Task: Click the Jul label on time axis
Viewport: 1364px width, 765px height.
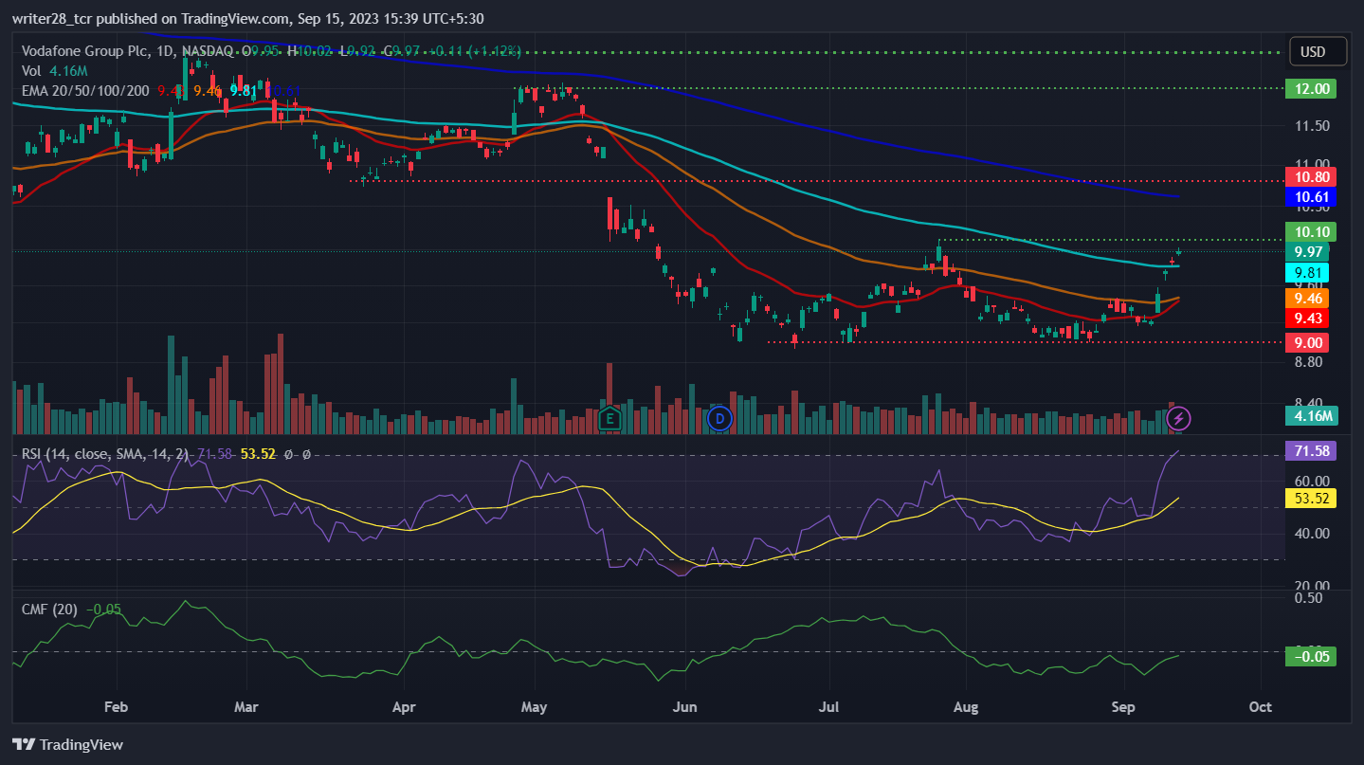Action: [x=829, y=707]
